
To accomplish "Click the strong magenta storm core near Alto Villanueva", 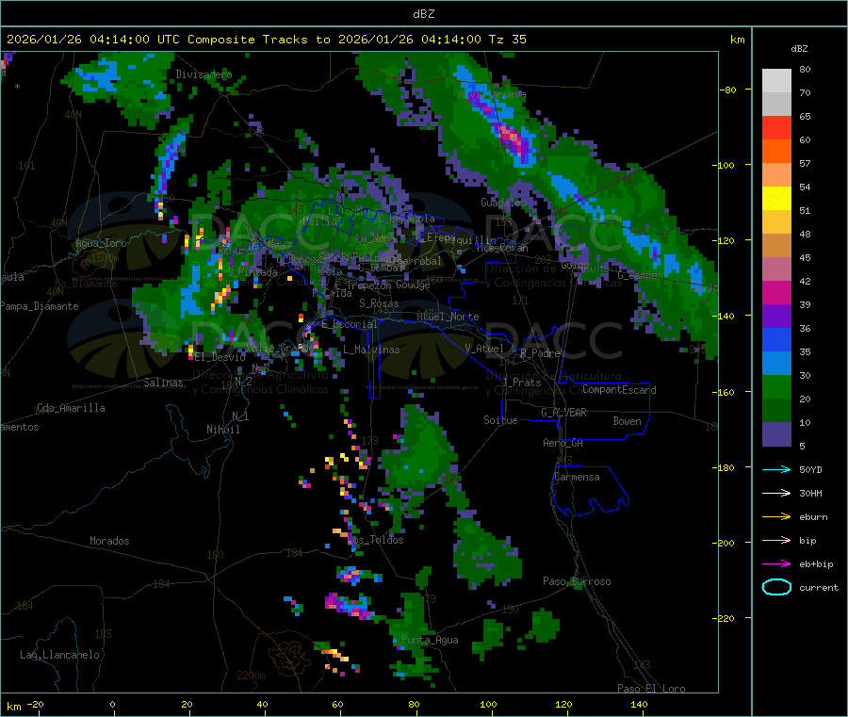I will [511, 137].
